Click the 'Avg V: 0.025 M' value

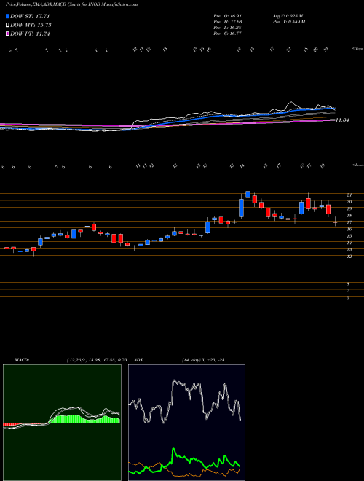[287, 16]
